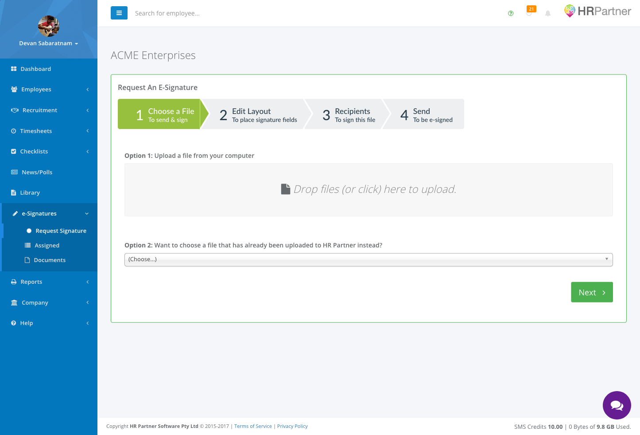This screenshot has height=435, width=640.
Task: Click the Employees people icon
Action: tap(14, 89)
